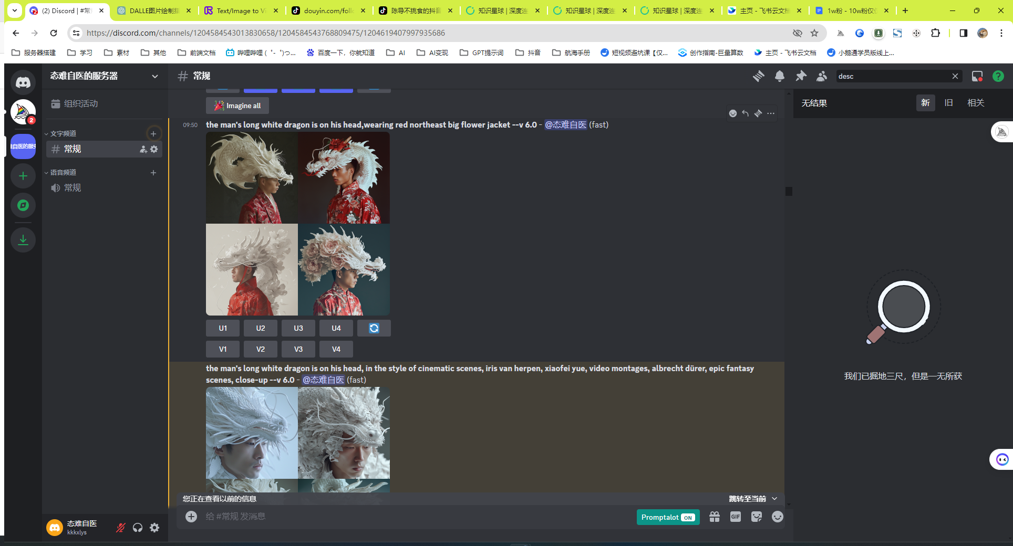1013x546 pixels.
Task: Unmute the microphone icon
Action: pyautogui.click(x=121, y=528)
